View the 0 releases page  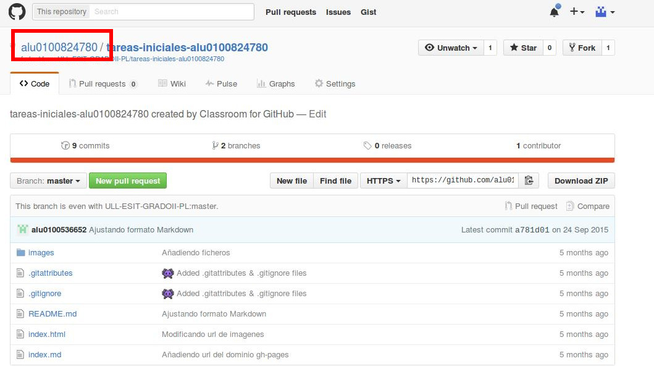(387, 146)
